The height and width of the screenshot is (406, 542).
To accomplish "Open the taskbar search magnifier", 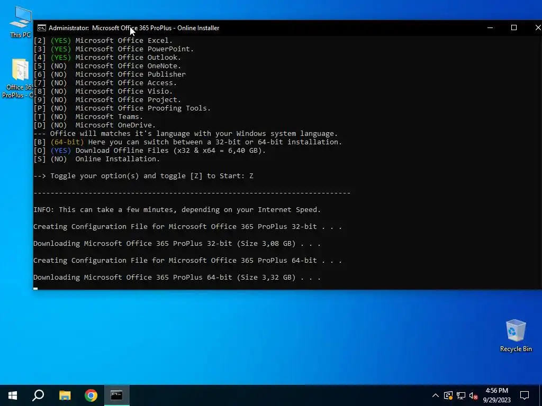I will 38,395.
